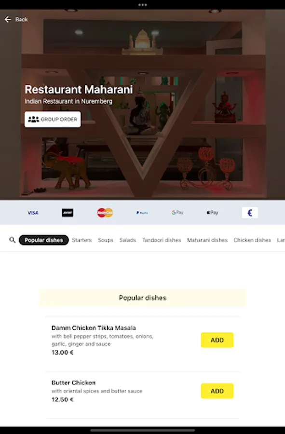285x434 pixels.
Task: Choose the PayPal payment icon
Action: 142,213
